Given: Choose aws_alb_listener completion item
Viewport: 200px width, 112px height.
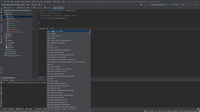Looking at the screenshot, I should (x=68, y=67).
